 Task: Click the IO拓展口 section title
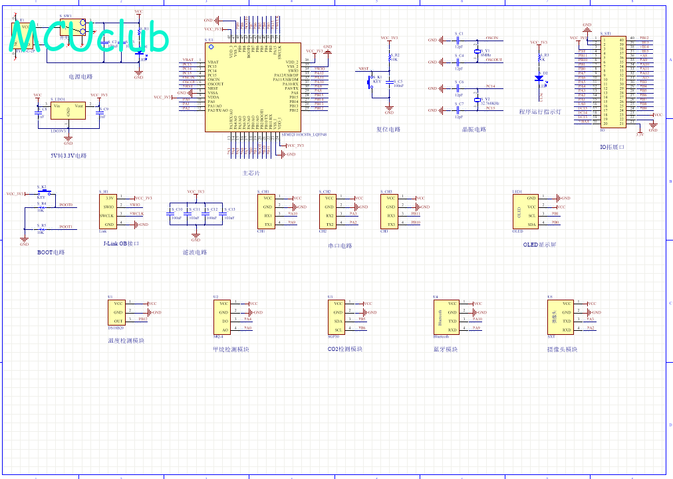612,147
